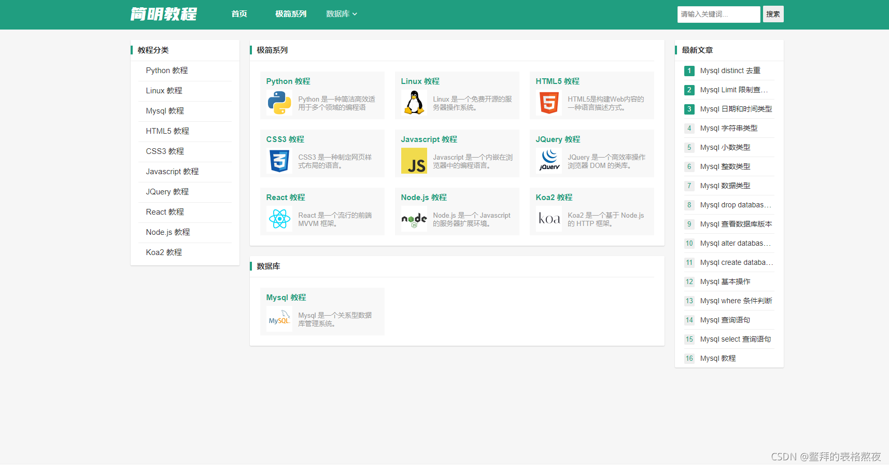Click the Python logo icon

(x=279, y=103)
